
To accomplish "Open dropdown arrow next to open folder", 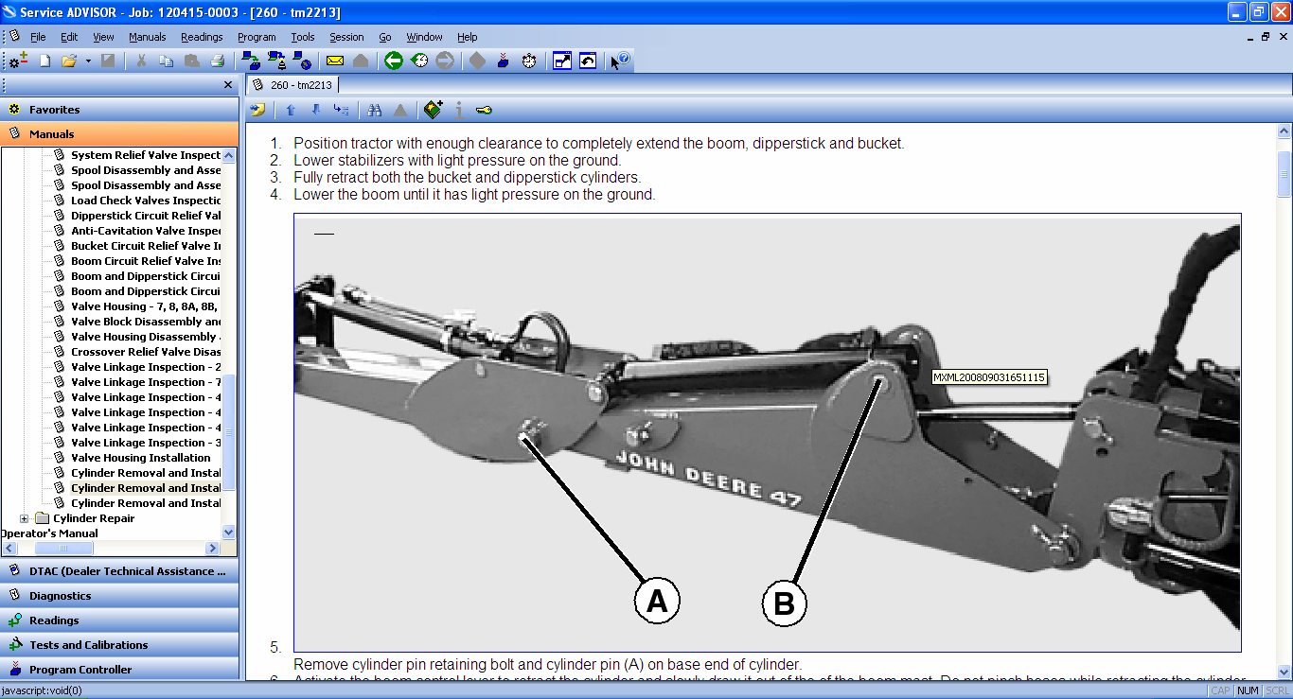I will pos(88,61).
